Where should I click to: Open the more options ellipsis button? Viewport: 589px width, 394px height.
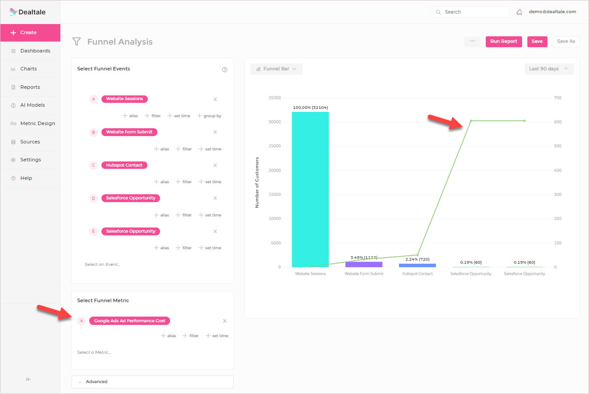(472, 42)
